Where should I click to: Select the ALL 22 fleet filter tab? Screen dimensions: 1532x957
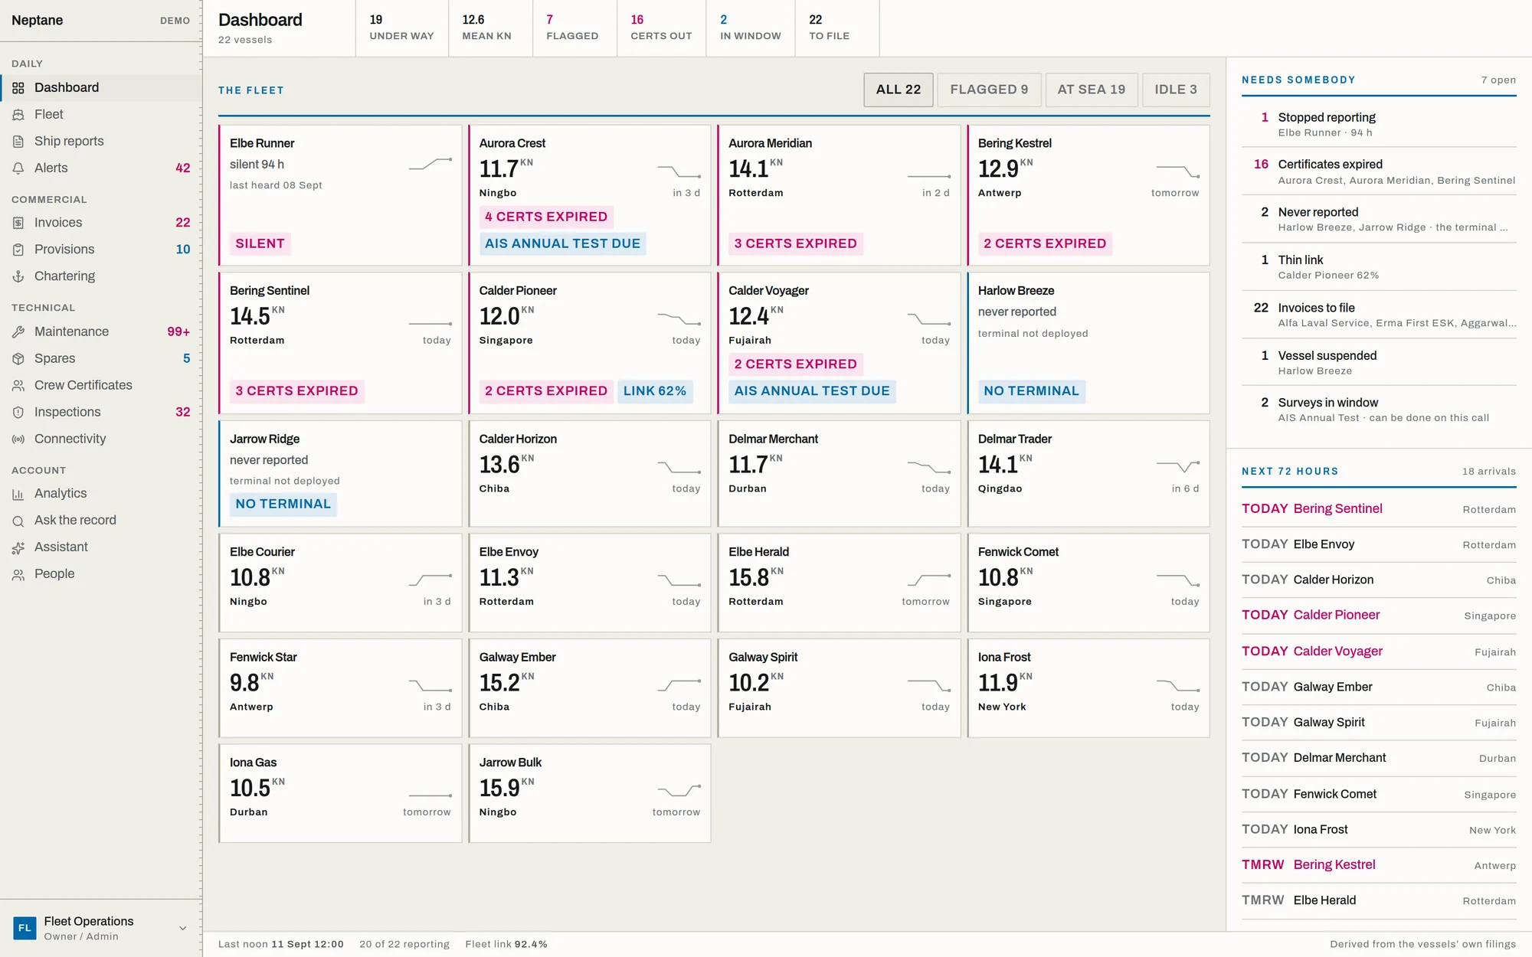tap(899, 90)
